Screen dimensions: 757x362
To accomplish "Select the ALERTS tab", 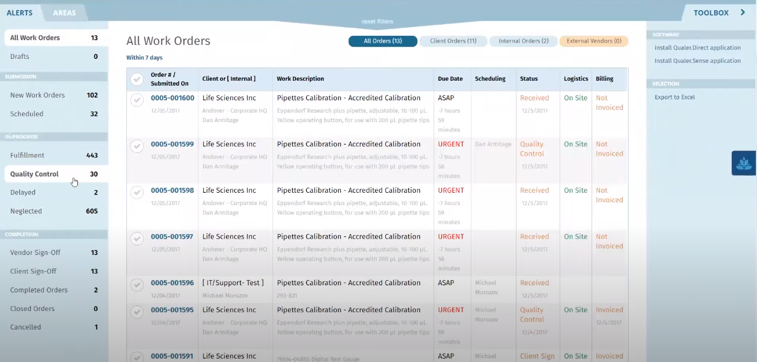I will (21, 12).
